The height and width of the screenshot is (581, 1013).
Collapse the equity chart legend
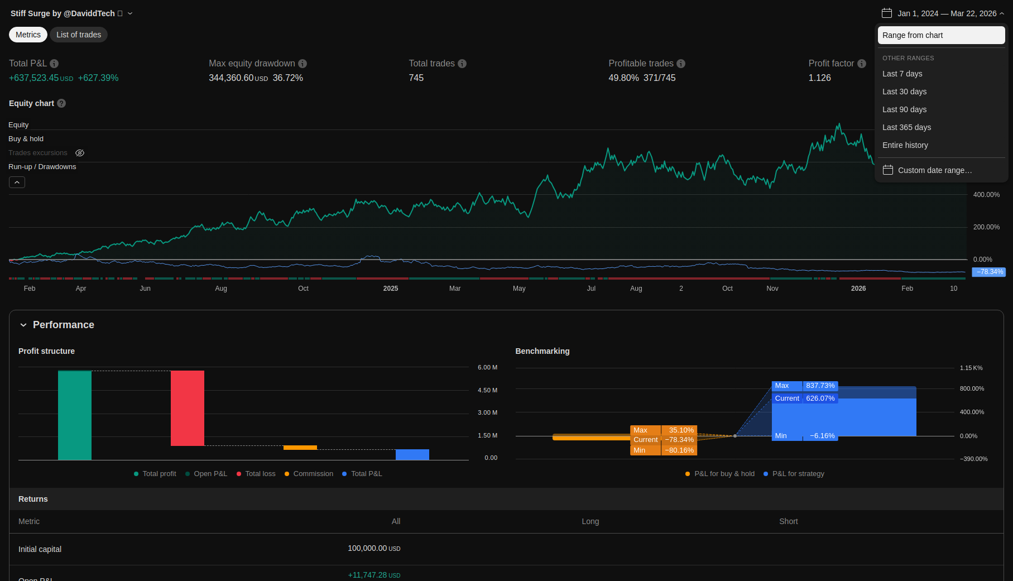pyautogui.click(x=17, y=183)
